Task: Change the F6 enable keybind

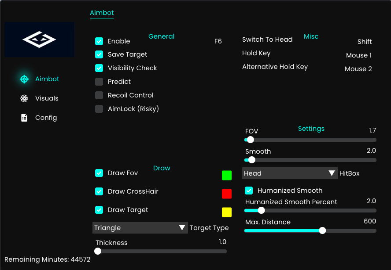Action: pyautogui.click(x=218, y=41)
